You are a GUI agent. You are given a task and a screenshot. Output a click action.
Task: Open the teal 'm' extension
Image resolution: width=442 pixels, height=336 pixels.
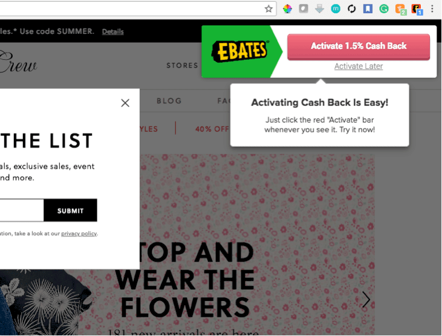tap(336, 9)
